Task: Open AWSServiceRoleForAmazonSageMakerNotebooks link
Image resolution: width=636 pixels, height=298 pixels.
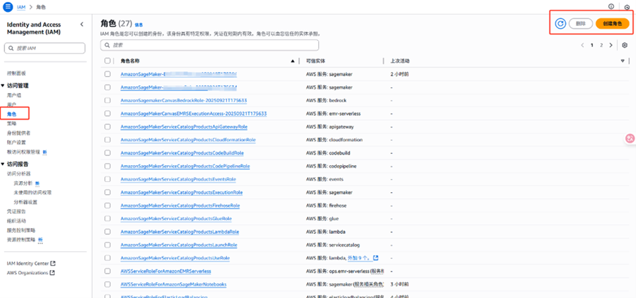Action: (173, 284)
